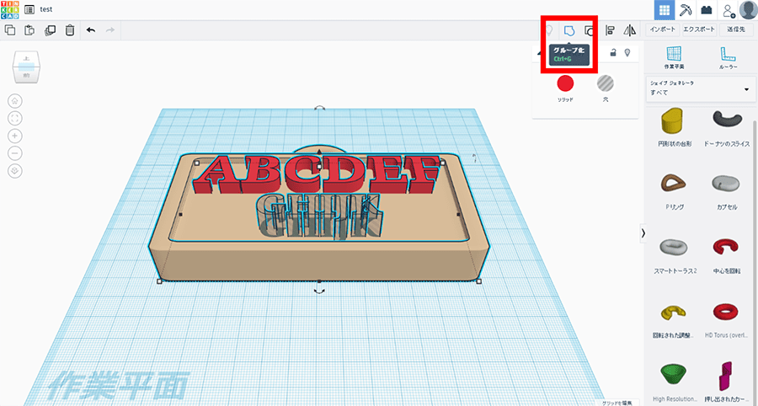758x406 pixels.
Task: Click the インポート import button
Action: pyautogui.click(x=663, y=29)
